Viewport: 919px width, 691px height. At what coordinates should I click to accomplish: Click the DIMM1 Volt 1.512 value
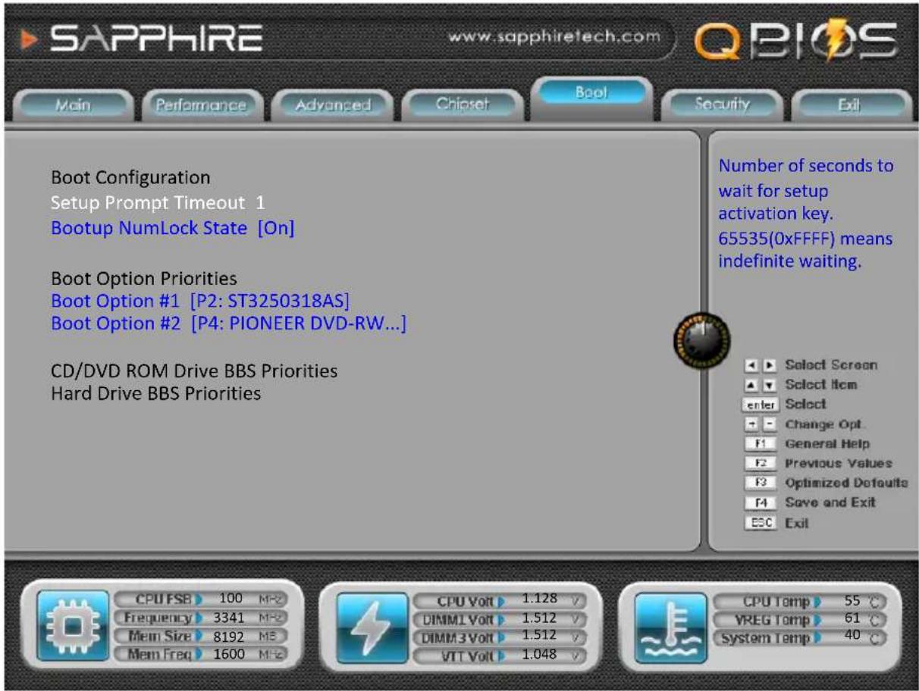click(x=540, y=618)
